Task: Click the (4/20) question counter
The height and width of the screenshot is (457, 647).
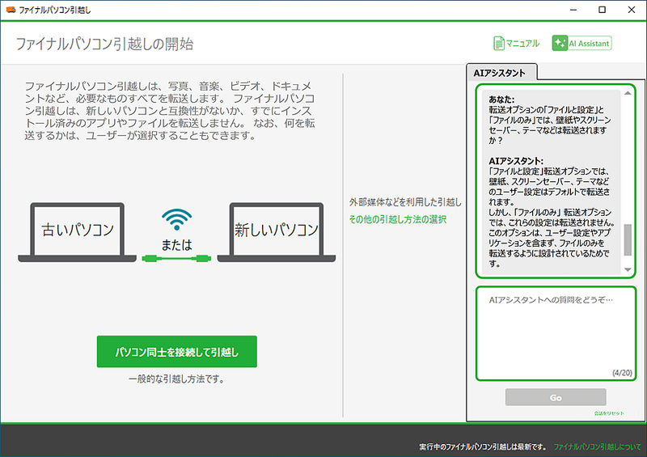Action: tap(622, 373)
